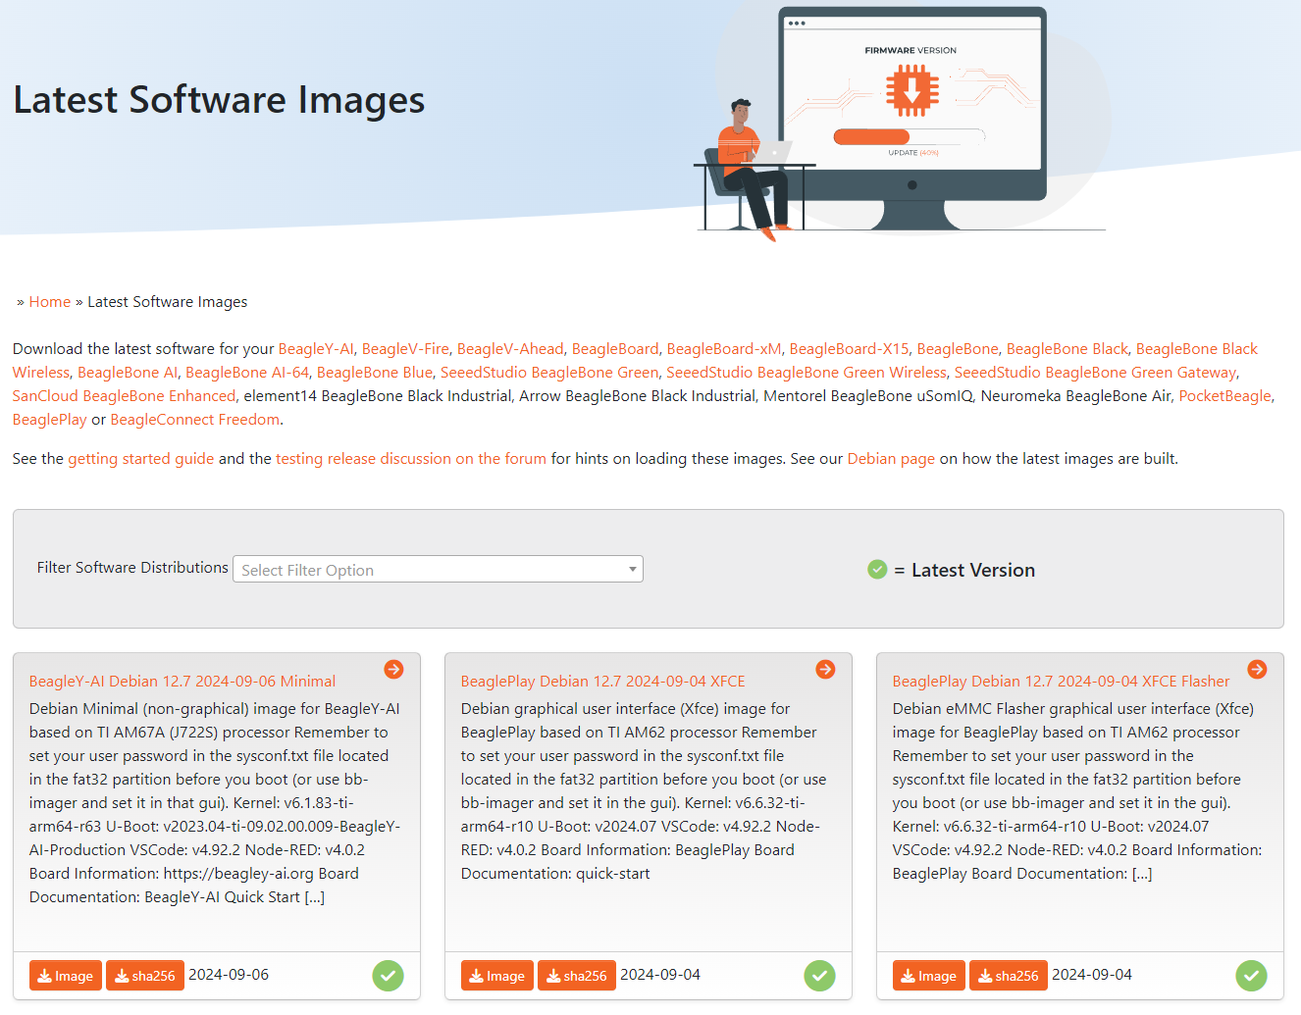Image resolution: width=1301 pixels, height=1015 pixels.
Task: Open orange arrow icon on BeaglePlay XFCE Flasher card
Action: [1257, 669]
